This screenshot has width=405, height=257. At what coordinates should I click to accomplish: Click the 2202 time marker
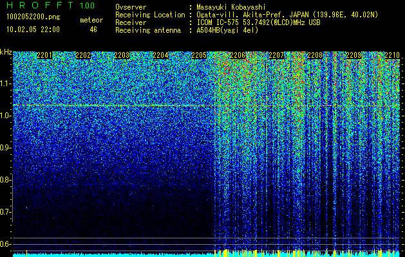tap(83, 55)
